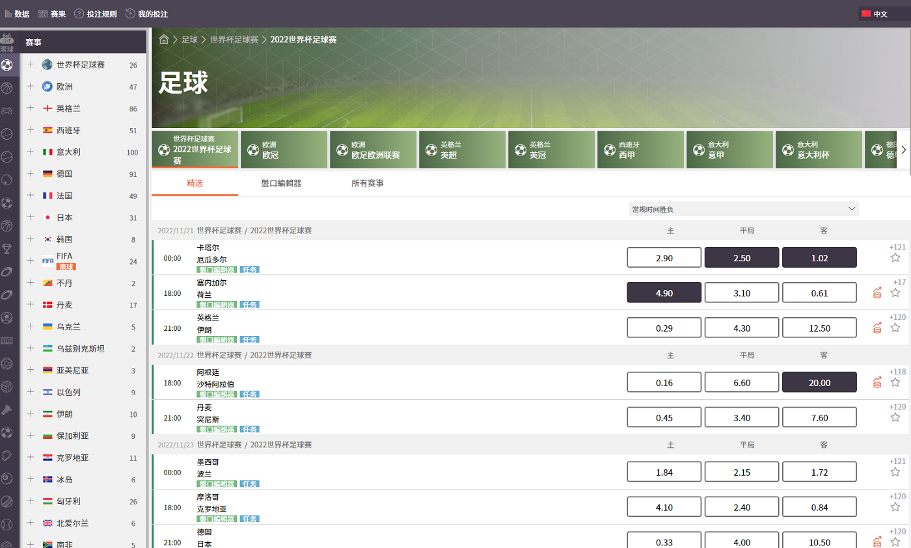Viewport: 911px width, 548px height.
Task: Go to home via breadcrumb house icon
Action: tap(164, 40)
